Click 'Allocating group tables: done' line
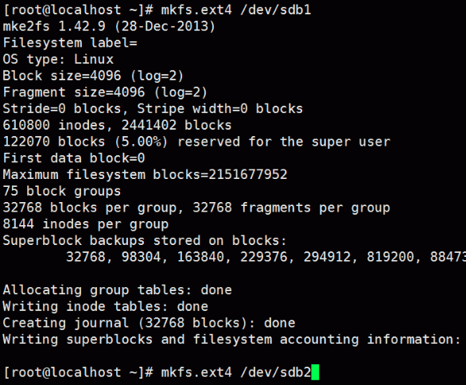The width and height of the screenshot is (466, 385). tap(117, 290)
